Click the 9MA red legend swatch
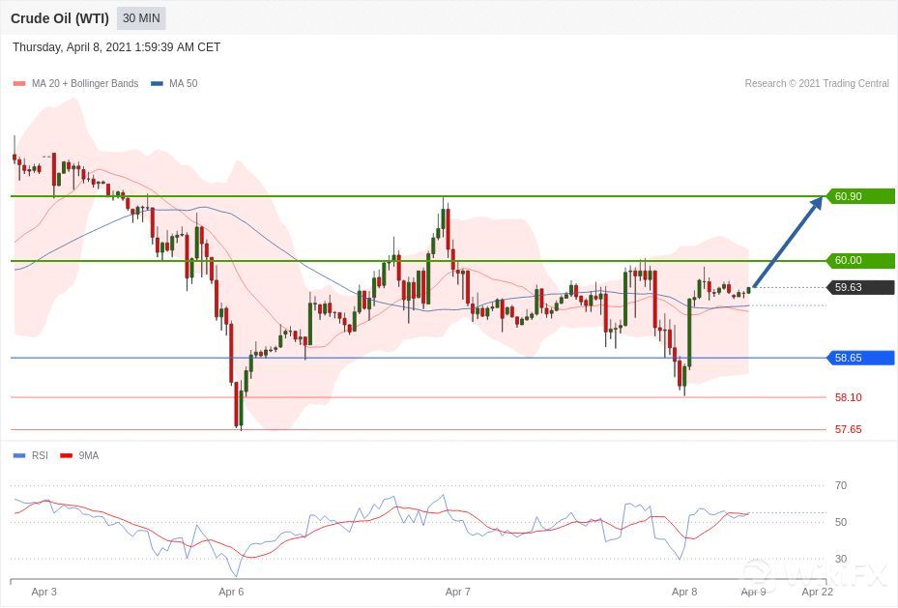Viewport: 898px width, 608px height. click(x=67, y=455)
